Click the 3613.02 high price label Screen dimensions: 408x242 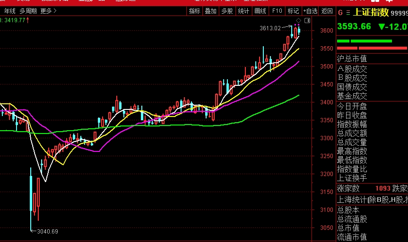(x=270, y=28)
